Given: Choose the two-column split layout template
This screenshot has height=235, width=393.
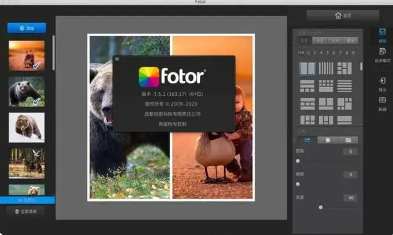Looking at the screenshot, I should point(307,68).
